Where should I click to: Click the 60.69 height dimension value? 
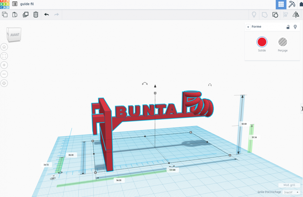click(x=244, y=124)
